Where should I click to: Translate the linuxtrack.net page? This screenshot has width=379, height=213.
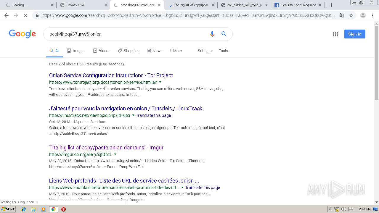153,115
